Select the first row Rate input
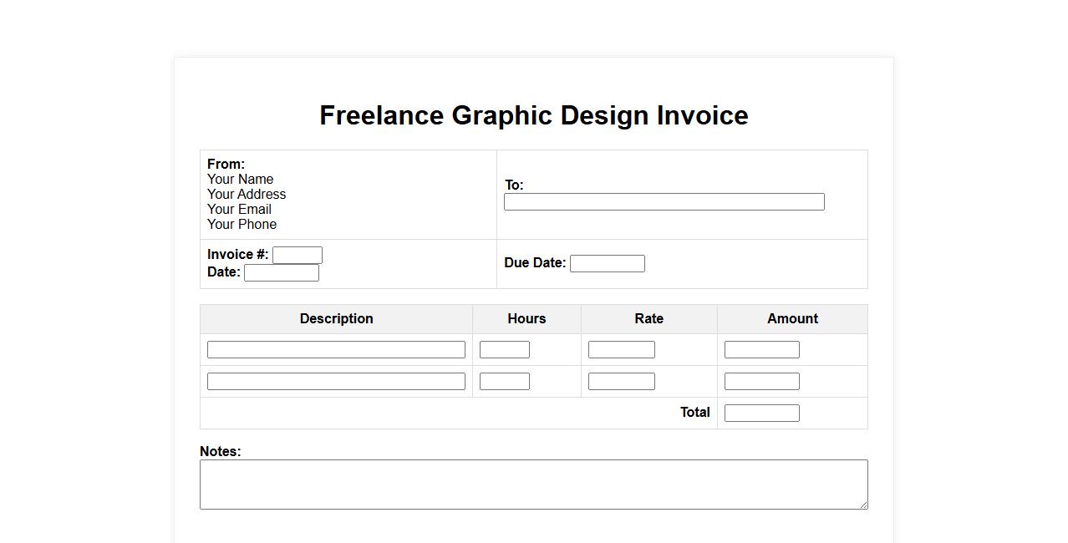The height and width of the screenshot is (543, 1068). (x=621, y=350)
